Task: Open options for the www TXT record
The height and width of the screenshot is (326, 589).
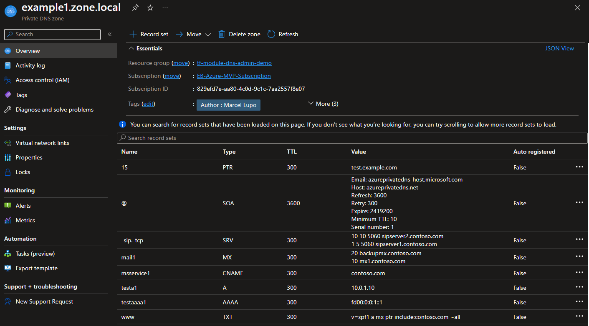Action: click(x=579, y=316)
